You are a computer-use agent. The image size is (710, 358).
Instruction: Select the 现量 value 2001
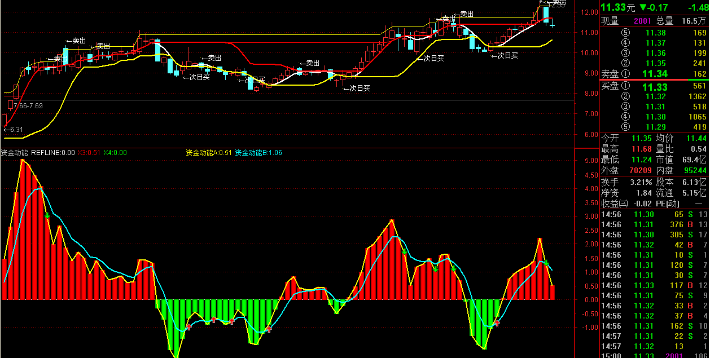[x=642, y=21]
